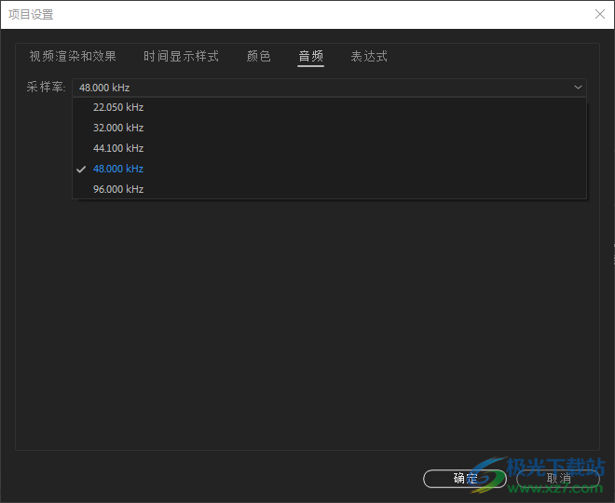Switch to the 视频渲染和效果 tab

(73, 56)
